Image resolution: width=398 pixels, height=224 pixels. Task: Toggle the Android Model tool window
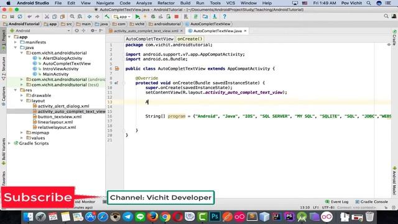pyautogui.click(x=394, y=181)
